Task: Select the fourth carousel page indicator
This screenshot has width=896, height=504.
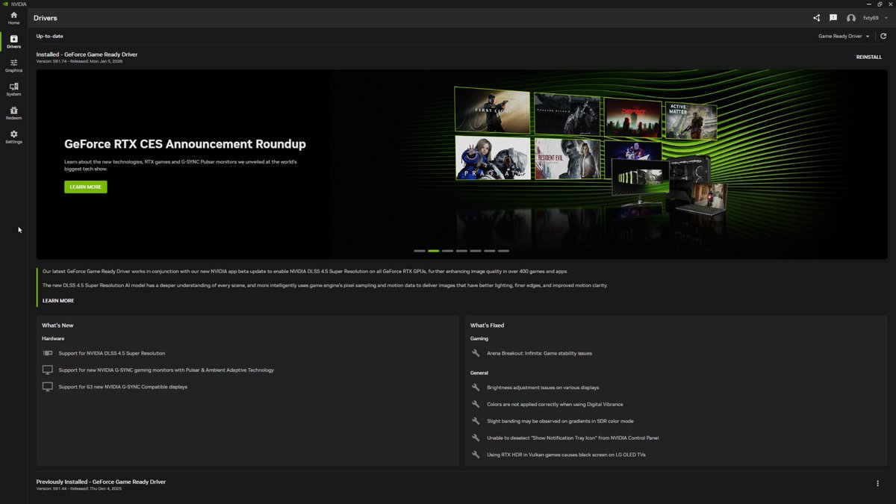Action: [x=461, y=251]
